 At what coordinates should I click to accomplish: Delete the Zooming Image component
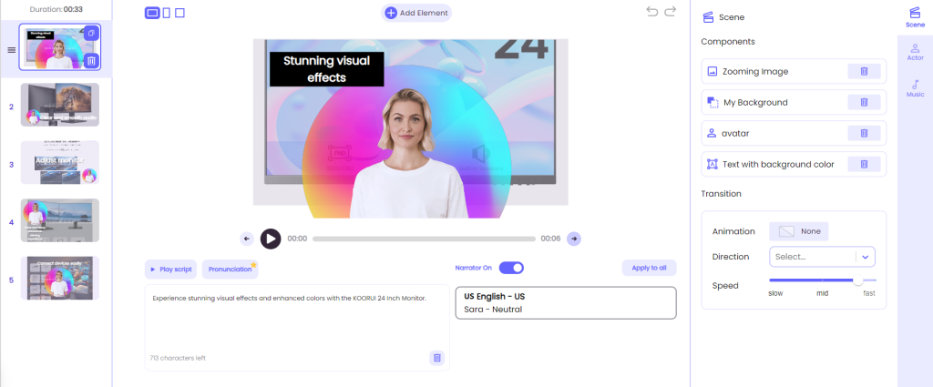tap(864, 71)
